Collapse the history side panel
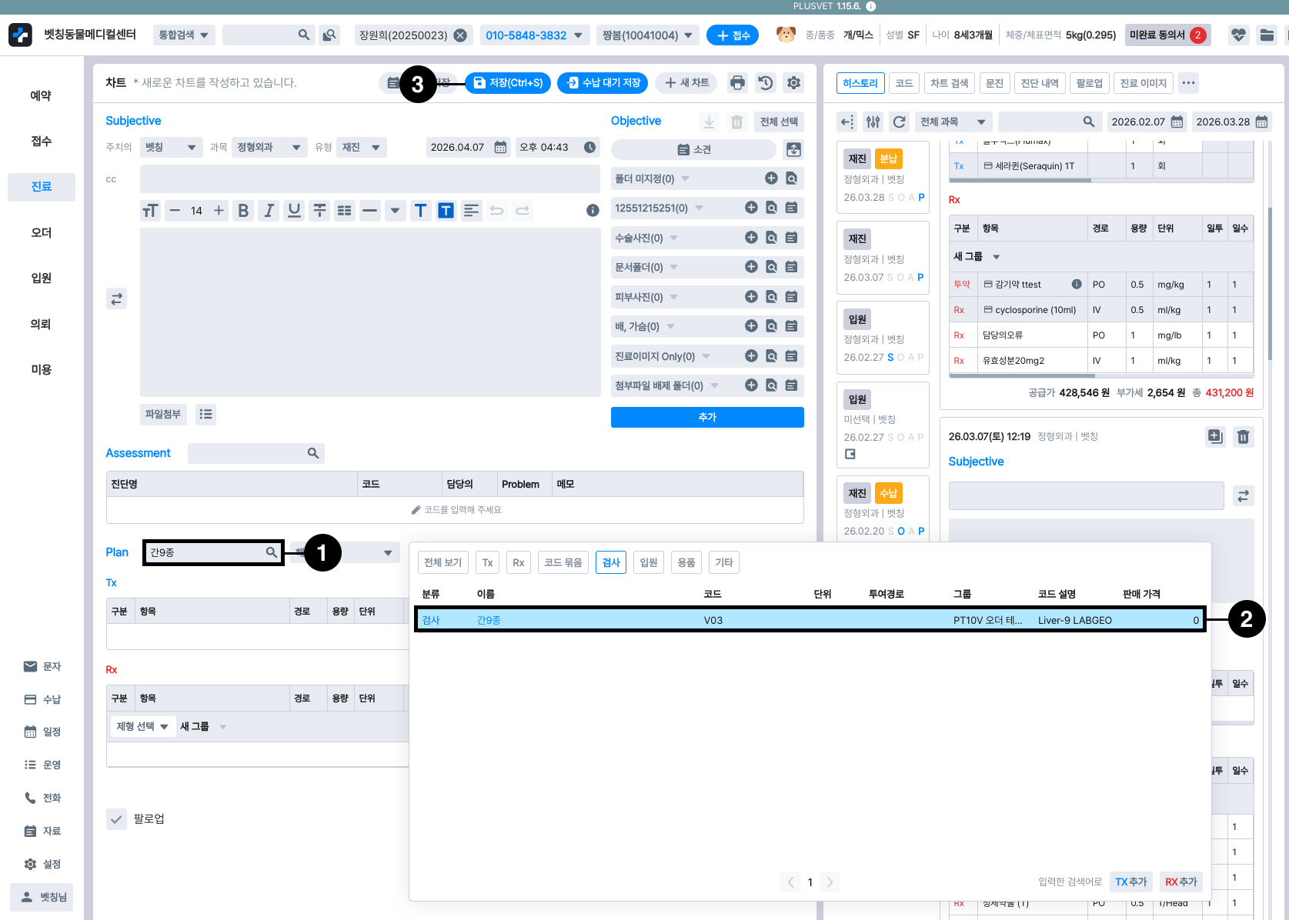The height and width of the screenshot is (920, 1289). pyautogui.click(x=847, y=122)
